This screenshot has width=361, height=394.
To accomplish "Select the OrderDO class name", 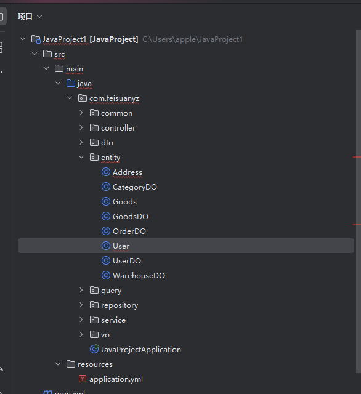I will [x=129, y=231].
